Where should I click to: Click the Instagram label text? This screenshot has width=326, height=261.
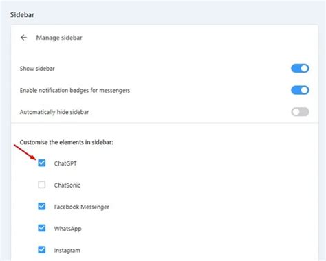67,251
